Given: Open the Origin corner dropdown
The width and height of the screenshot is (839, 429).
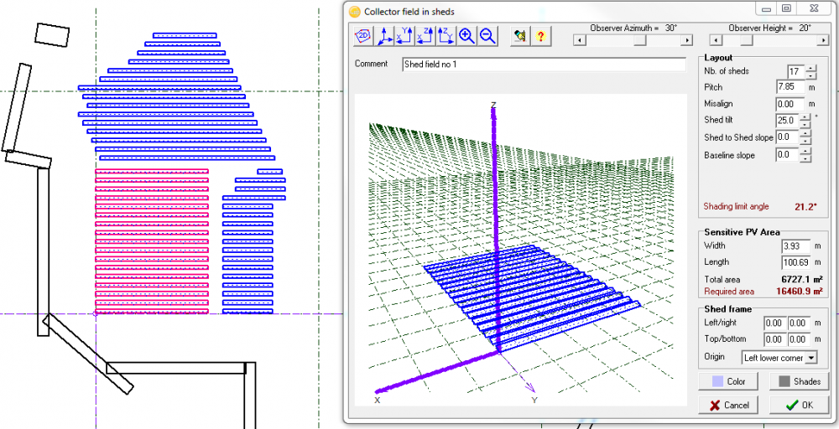Looking at the screenshot, I should 810,358.
